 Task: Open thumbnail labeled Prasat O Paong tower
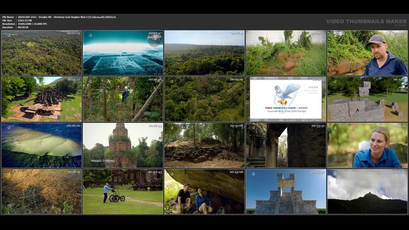tap(123, 146)
